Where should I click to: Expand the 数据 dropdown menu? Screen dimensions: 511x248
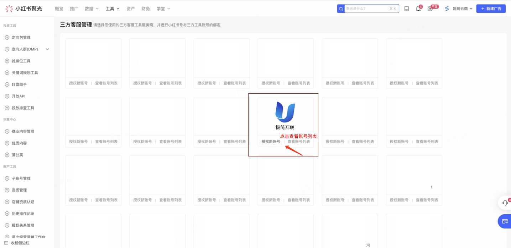point(92,9)
